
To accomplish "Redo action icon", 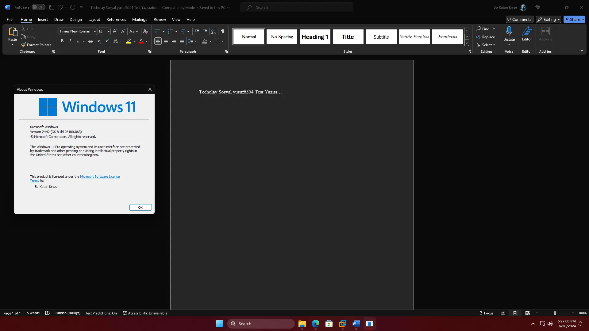I will [73, 7].
